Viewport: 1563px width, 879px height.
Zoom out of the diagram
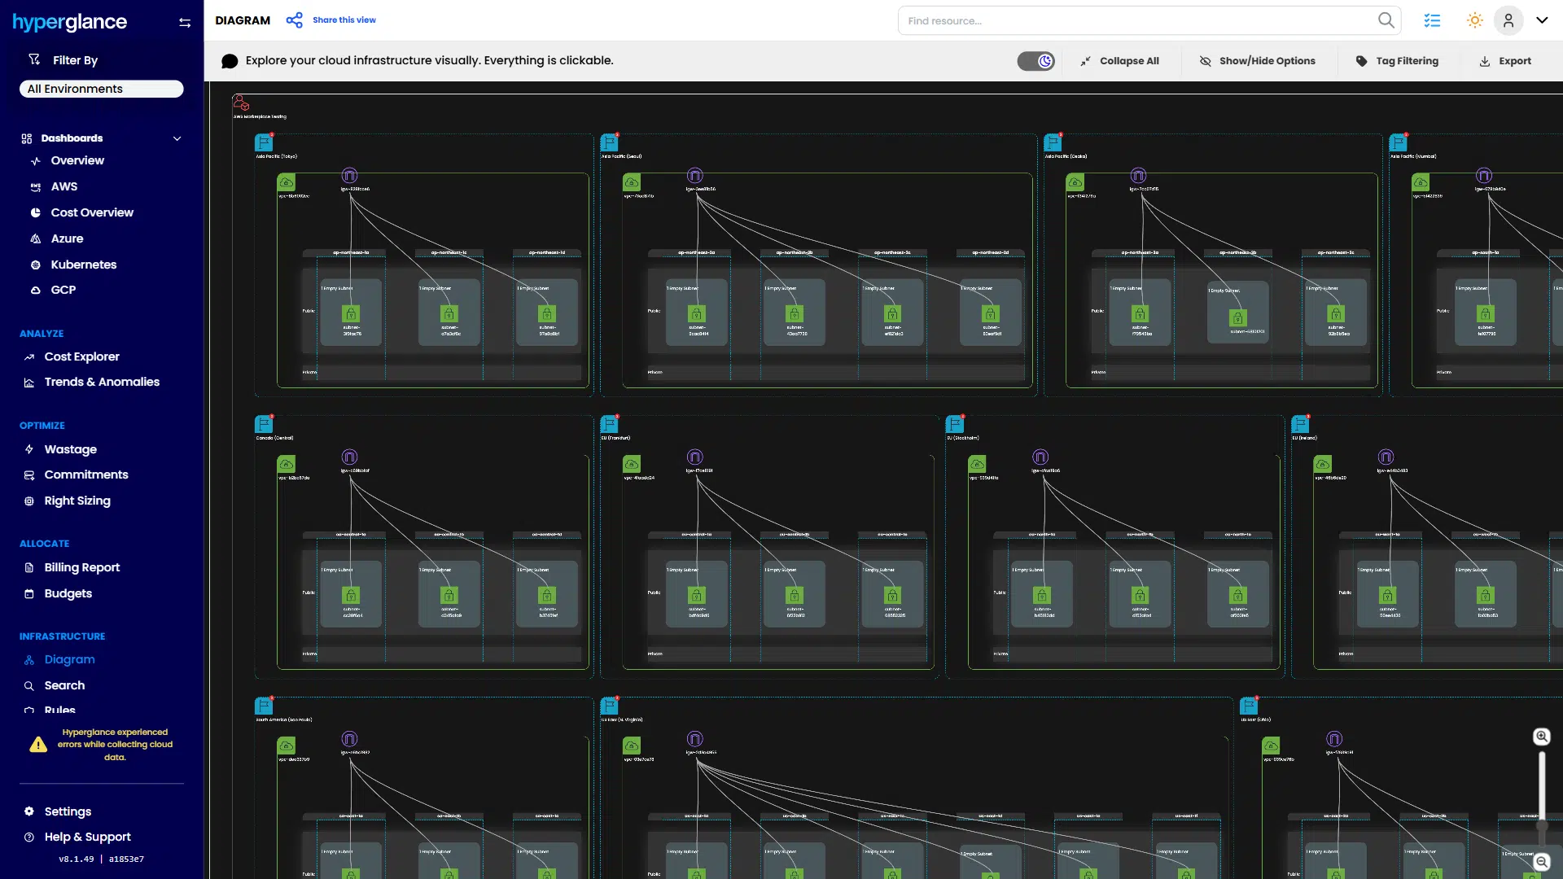(x=1541, y=862)
